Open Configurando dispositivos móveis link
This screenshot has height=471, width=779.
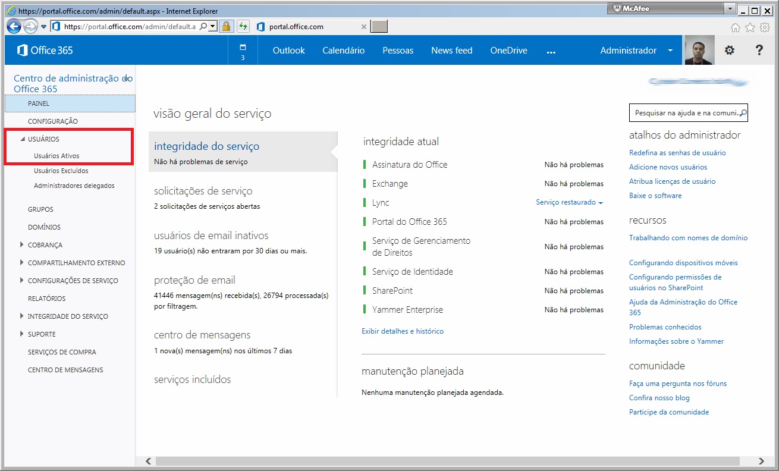click(683, 263)
